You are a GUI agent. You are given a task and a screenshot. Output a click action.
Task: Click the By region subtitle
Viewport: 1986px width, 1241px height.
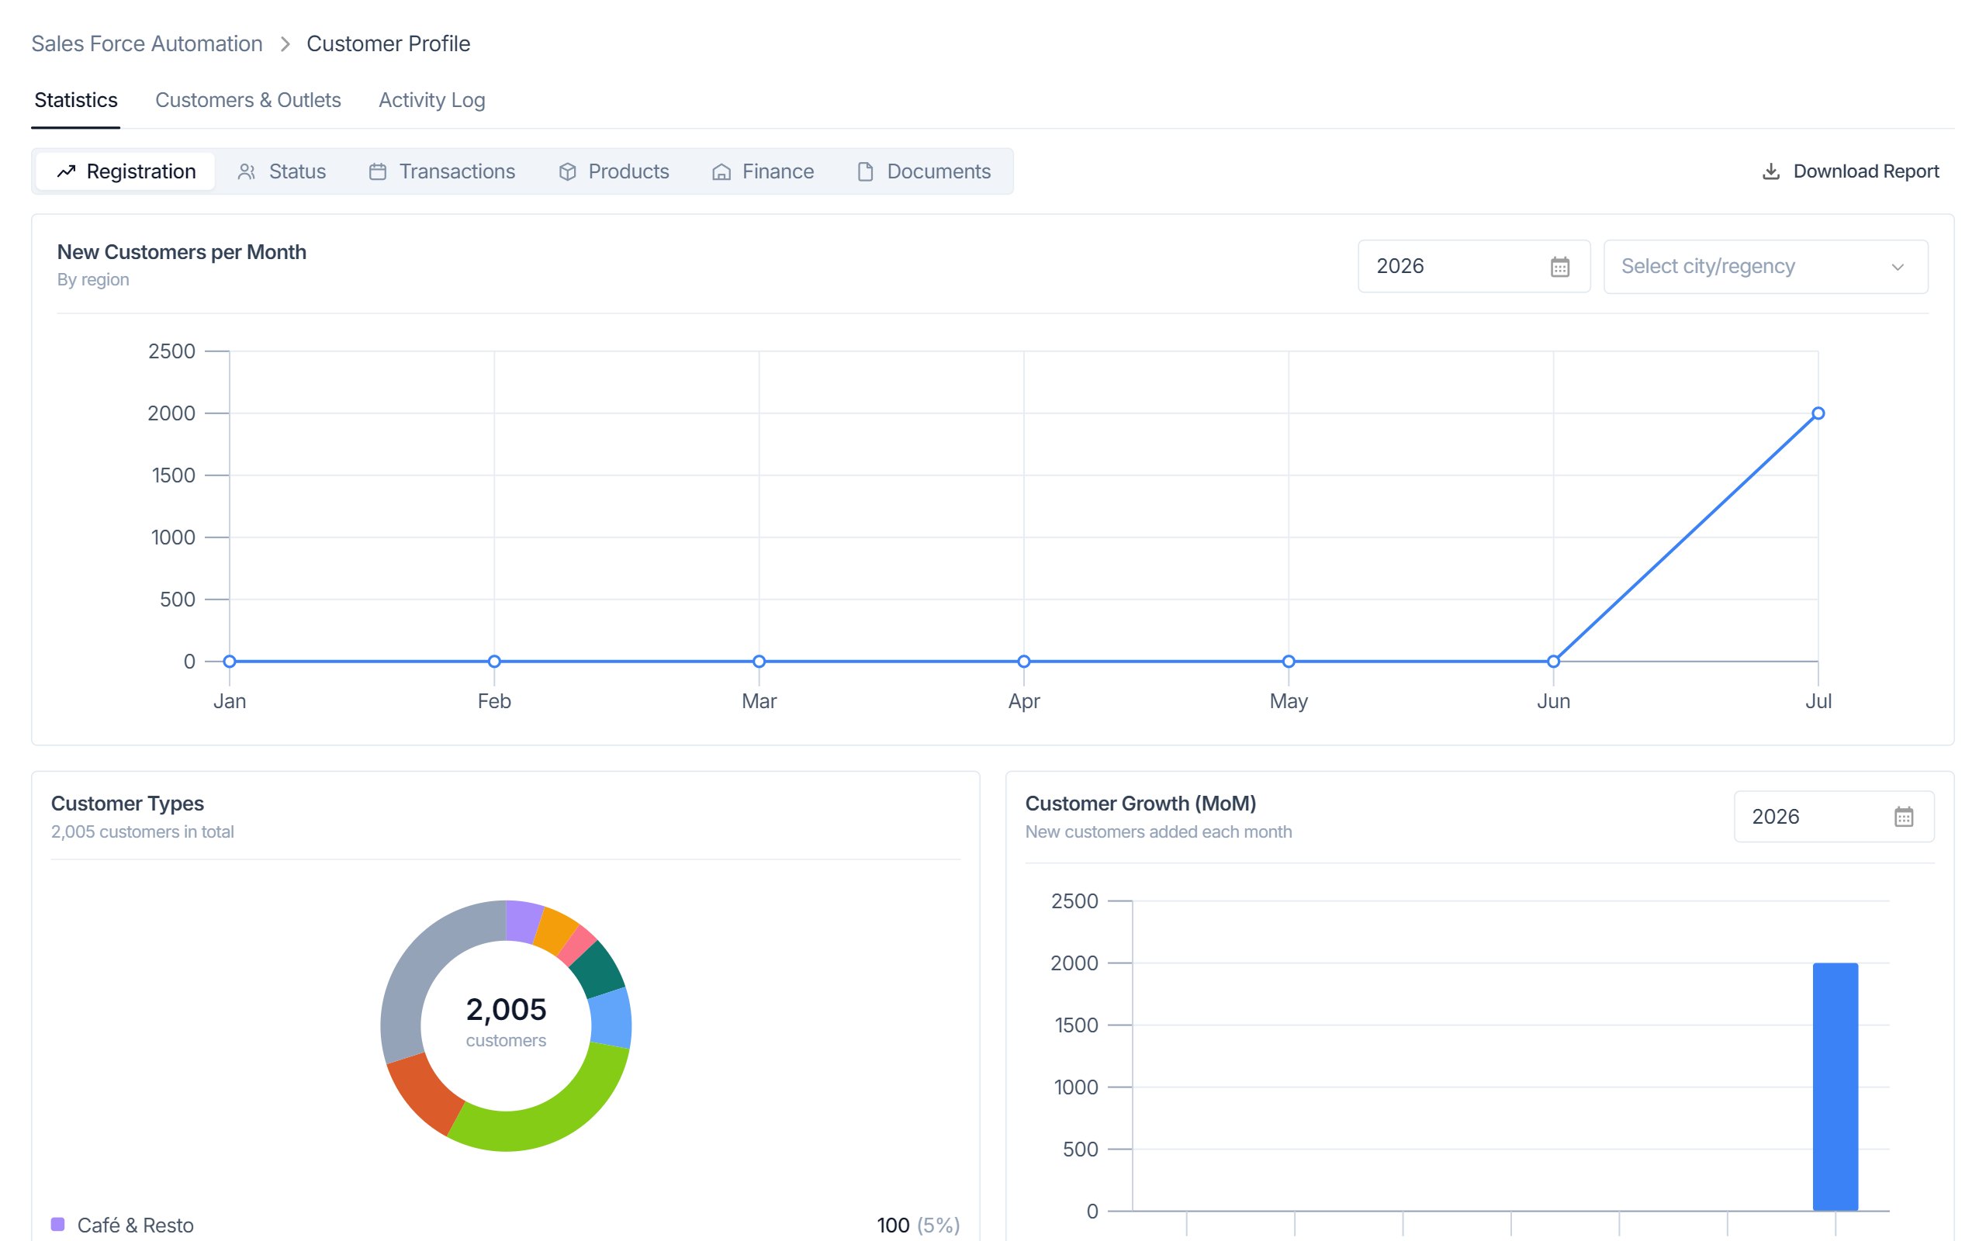pos(93,280)
